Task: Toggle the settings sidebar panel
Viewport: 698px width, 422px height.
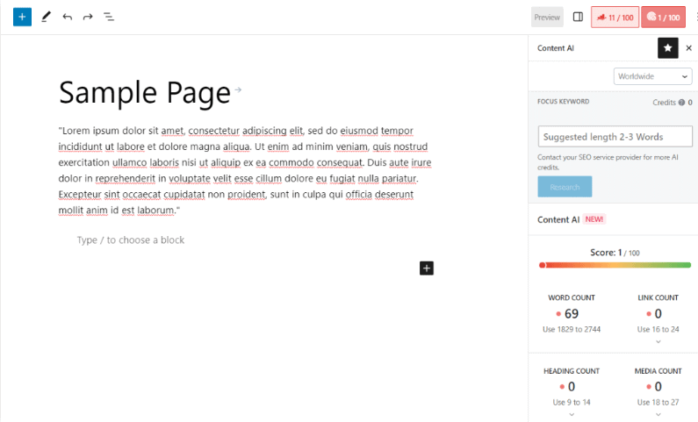Action: 578,17
